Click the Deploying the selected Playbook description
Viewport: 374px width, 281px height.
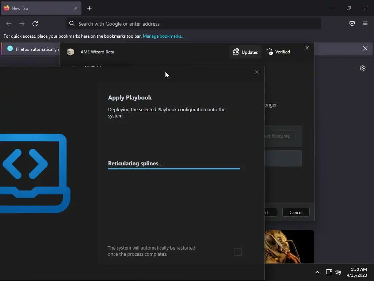167,113
